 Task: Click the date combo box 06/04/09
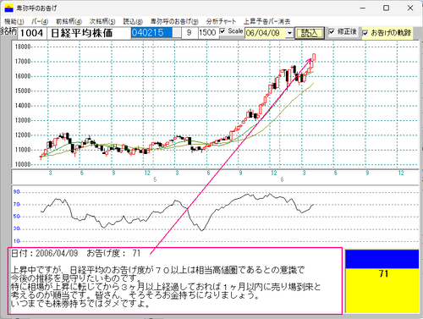point(269,33)
